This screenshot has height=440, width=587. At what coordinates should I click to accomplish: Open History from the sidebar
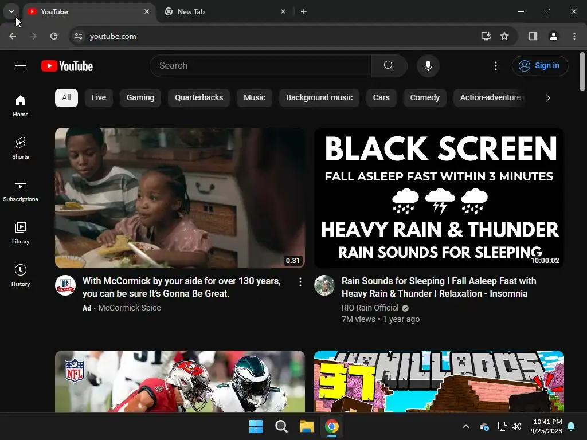tap(21, 276)
